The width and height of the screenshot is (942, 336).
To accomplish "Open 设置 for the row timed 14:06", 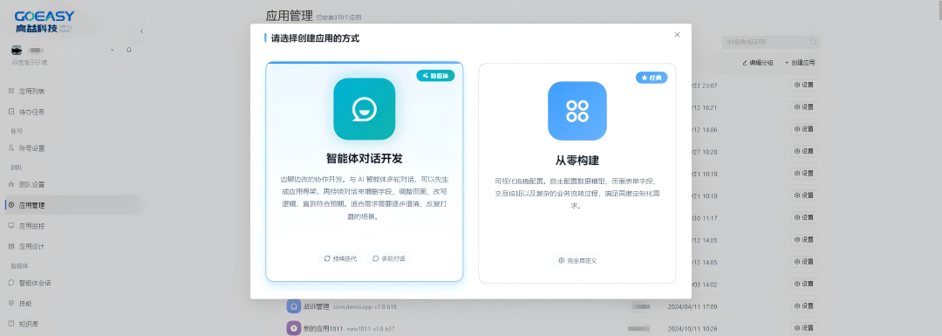I will (x=804, y=129).
